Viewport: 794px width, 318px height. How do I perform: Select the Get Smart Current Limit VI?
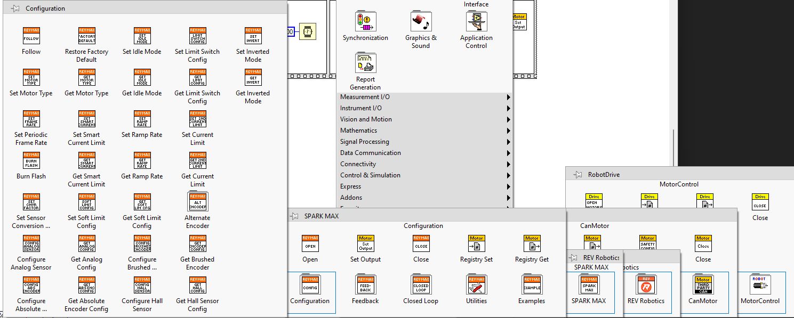[x=87, y=160]
